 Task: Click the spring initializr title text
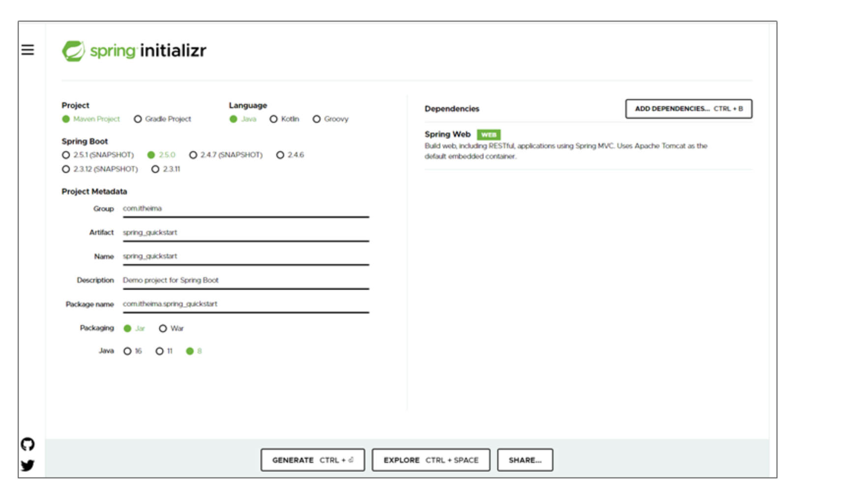coord(148,51)
